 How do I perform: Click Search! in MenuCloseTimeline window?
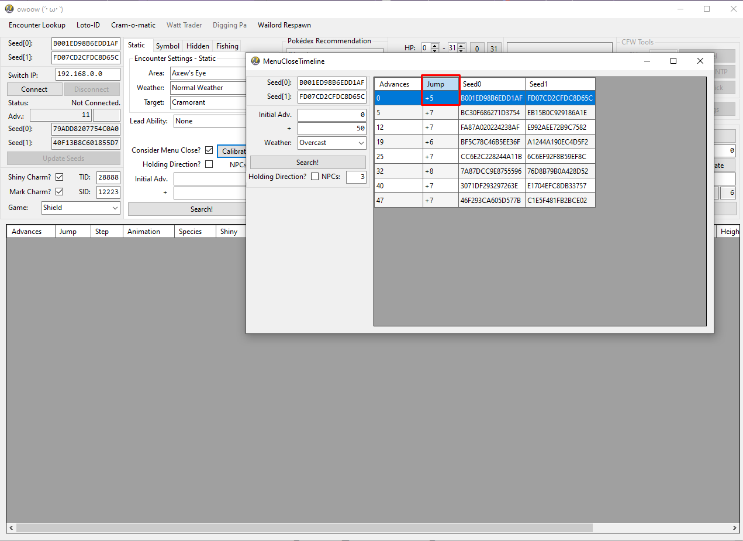307,163
